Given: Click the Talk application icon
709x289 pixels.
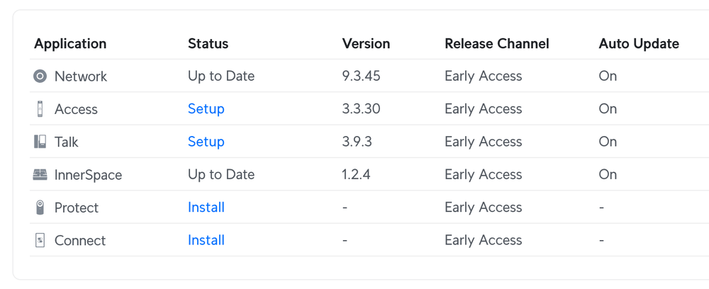Looking at the screenshot, I should click(x=40, y=142).
